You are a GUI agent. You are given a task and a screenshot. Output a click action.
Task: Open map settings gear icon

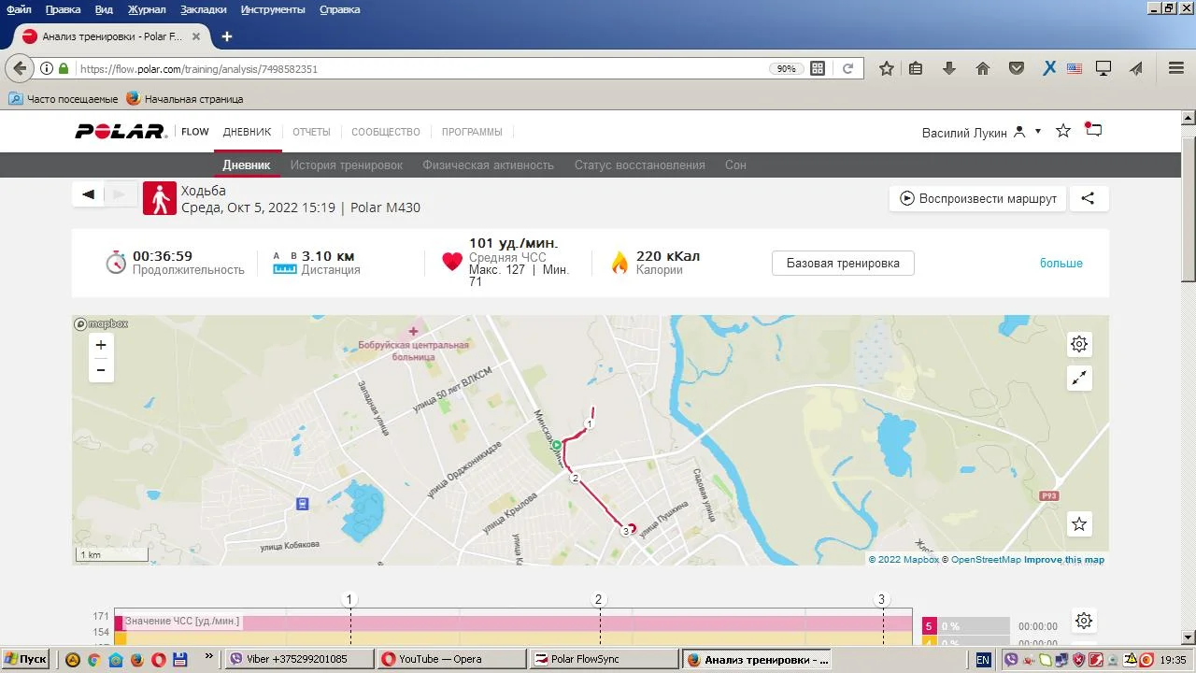point(1079,344)
